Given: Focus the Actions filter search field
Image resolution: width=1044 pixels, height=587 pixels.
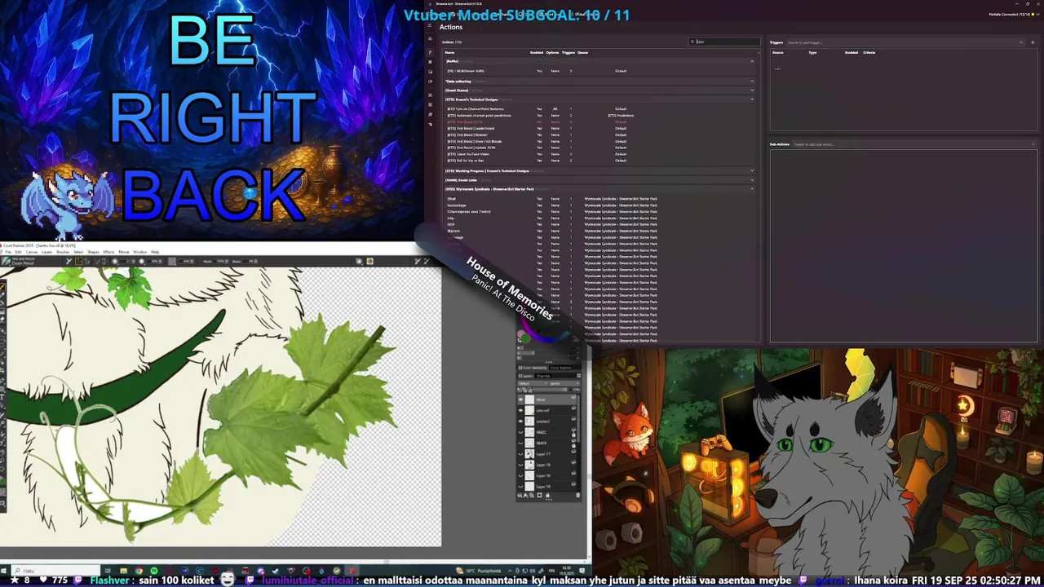Looking at the screenshot, I should click(x=724, y=42).
